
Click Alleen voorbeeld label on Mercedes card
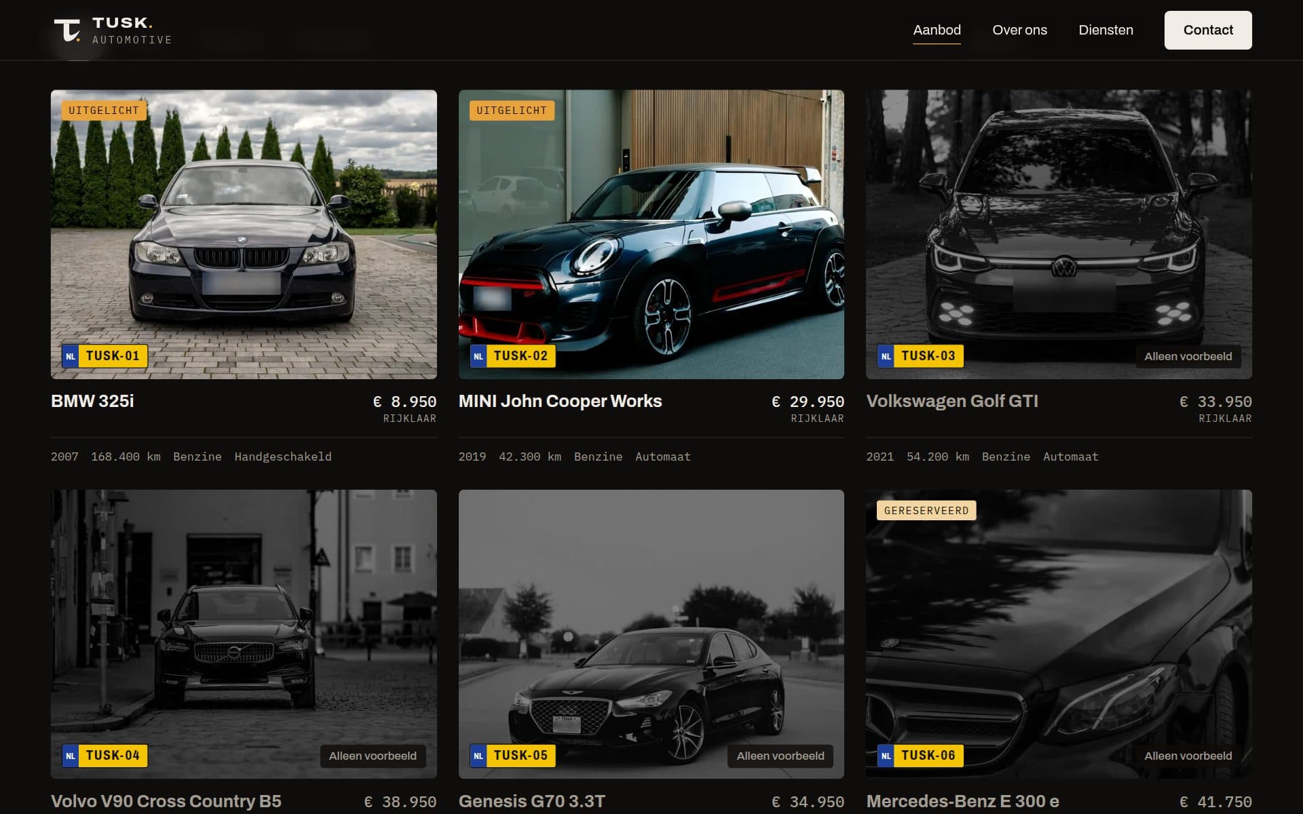1188,756
